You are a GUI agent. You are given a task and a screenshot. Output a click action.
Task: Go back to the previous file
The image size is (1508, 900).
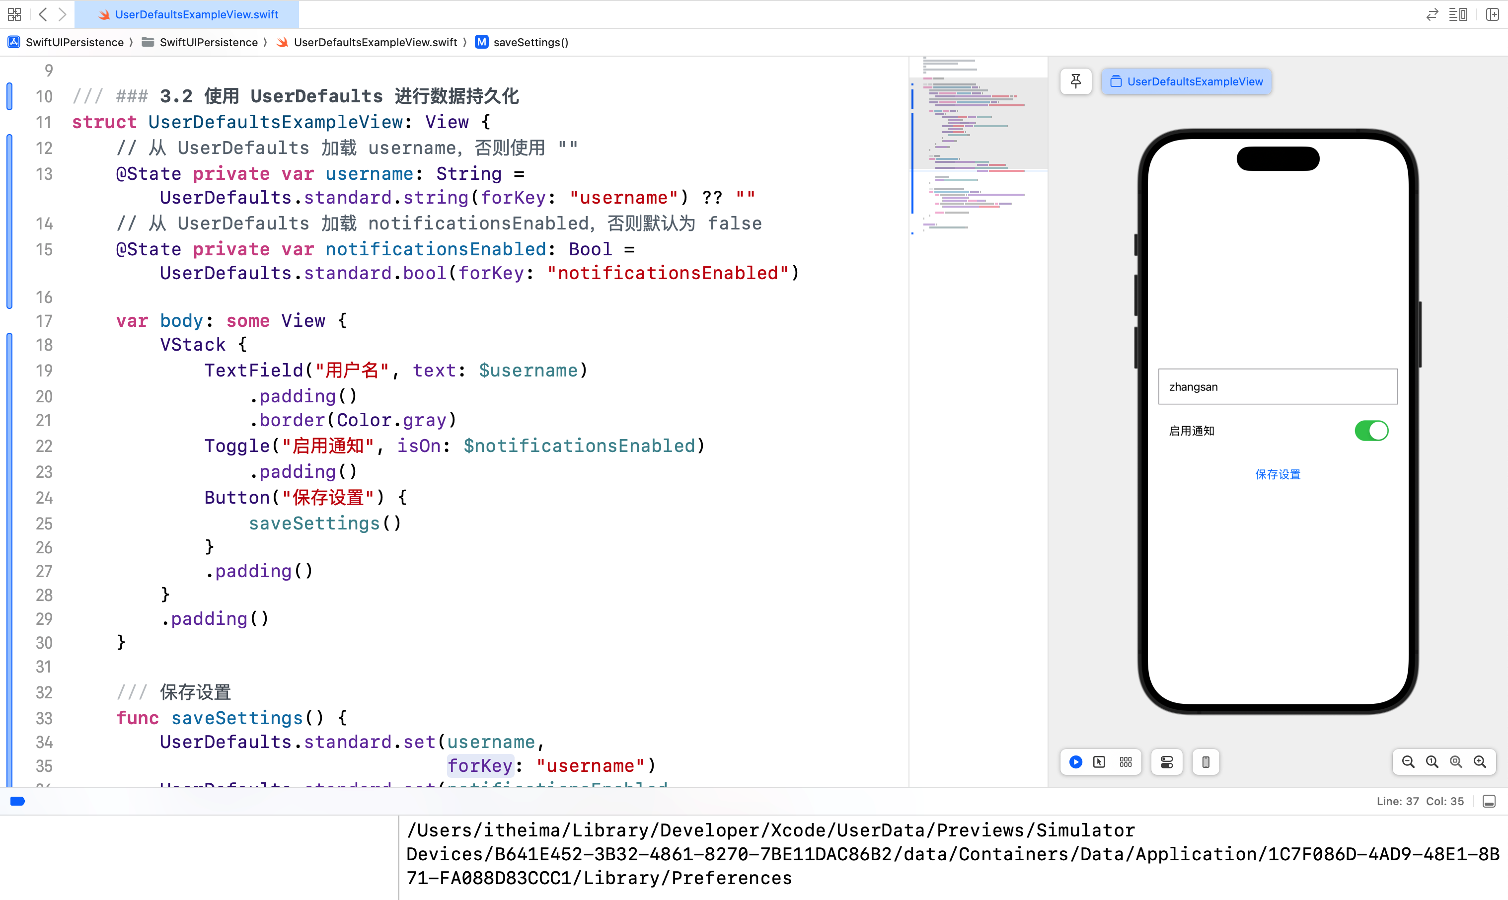[x=42, y=14]
